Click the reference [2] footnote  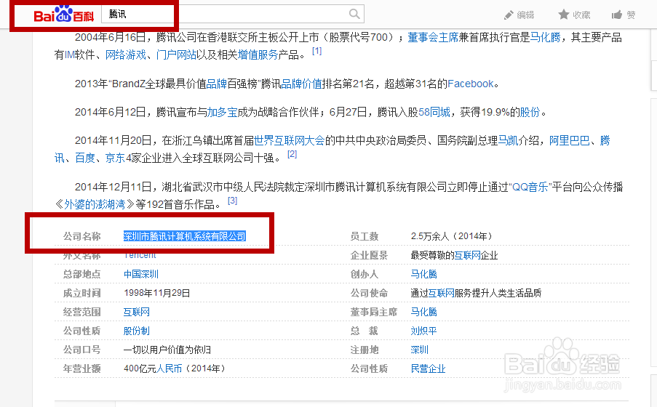coord(292,154)
